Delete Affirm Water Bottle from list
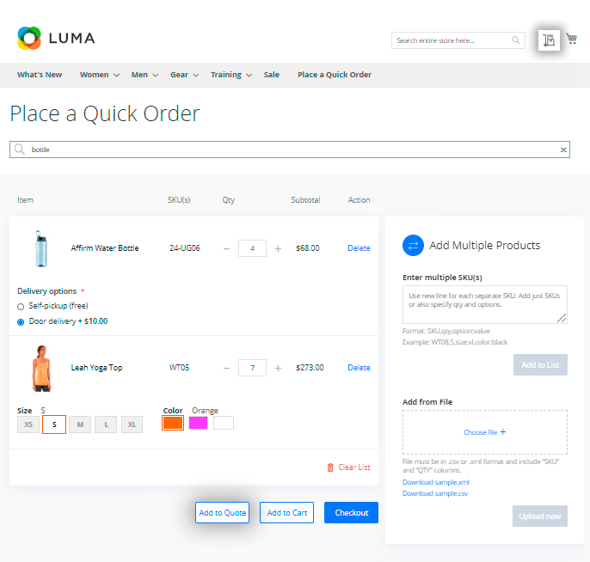 point(359,248)
